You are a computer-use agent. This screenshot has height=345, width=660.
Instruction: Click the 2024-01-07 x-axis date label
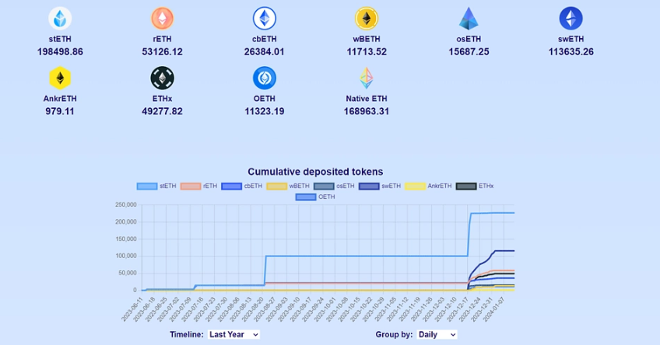coord(493,309)
